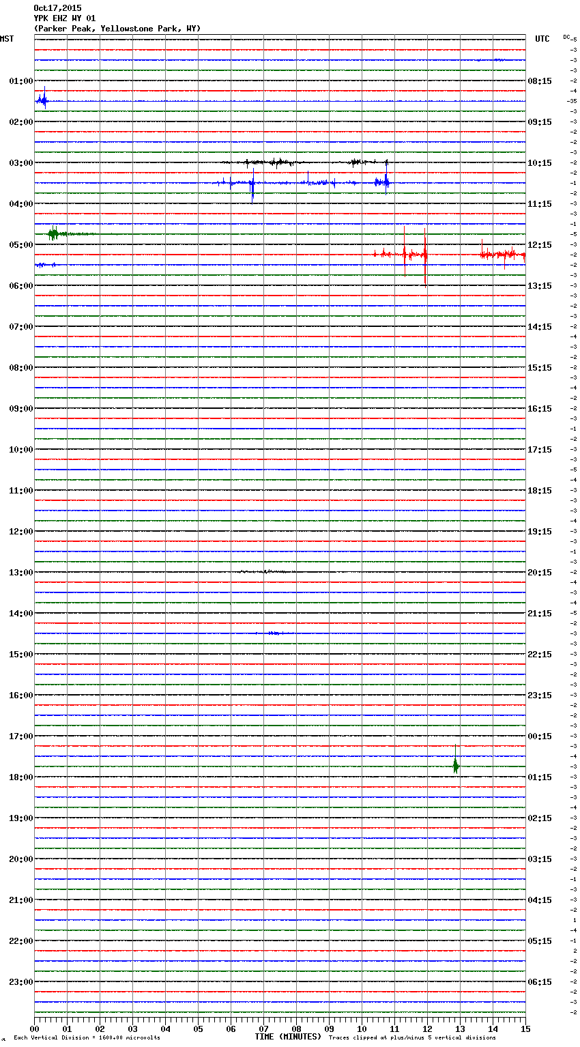Select the 14:00 MST time label
This screenshot has height=1047, width=580.
click(21, 614)
